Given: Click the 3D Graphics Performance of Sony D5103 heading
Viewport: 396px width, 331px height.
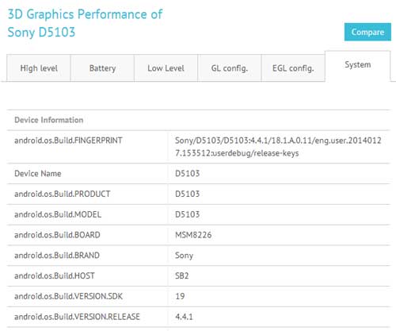Looking at the screenshot, I should (x=85, y=23).
